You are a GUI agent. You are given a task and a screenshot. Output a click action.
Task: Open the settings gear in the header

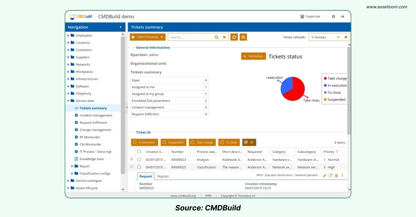(x=333, y=17)
